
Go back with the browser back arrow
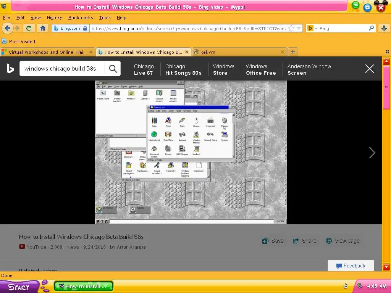coord(8,28)
